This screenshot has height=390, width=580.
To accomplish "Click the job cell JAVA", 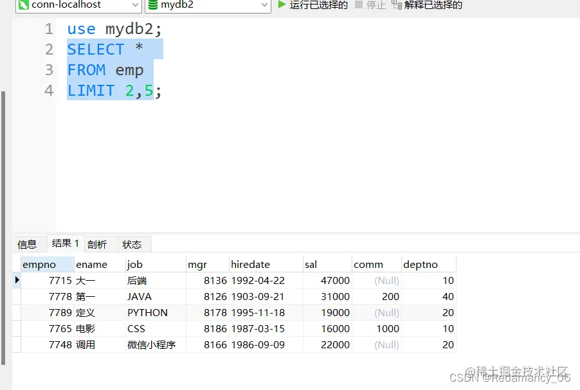I will [x=156, y=296].
